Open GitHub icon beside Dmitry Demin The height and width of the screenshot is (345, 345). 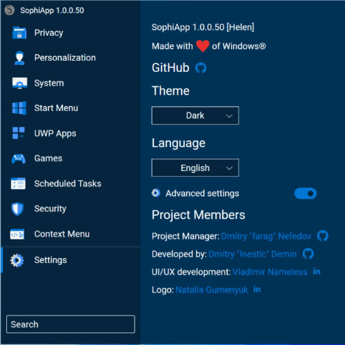(308, 254)
